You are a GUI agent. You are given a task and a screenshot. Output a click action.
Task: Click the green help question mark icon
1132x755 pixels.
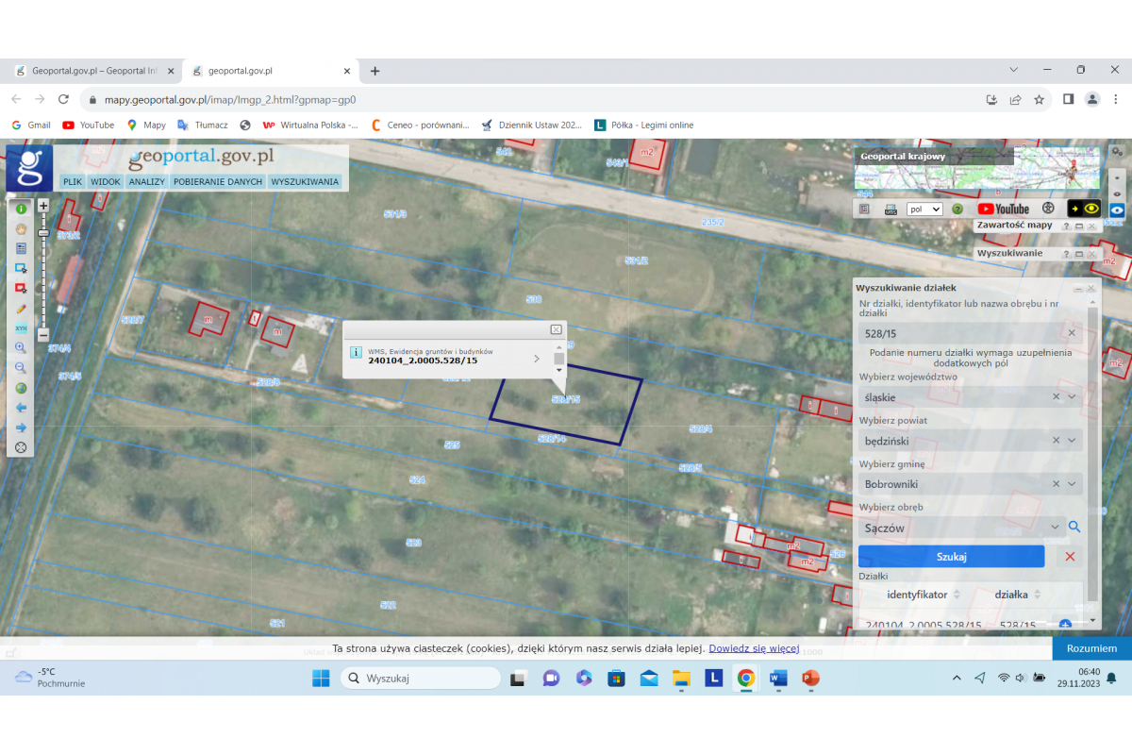coord(957,210)
